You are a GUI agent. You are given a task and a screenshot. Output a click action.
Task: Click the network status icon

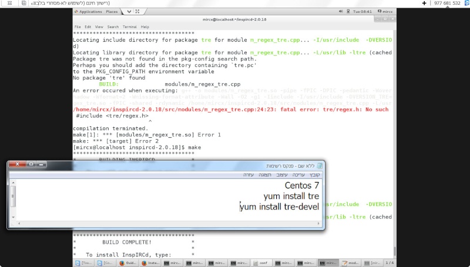[348, 11]
